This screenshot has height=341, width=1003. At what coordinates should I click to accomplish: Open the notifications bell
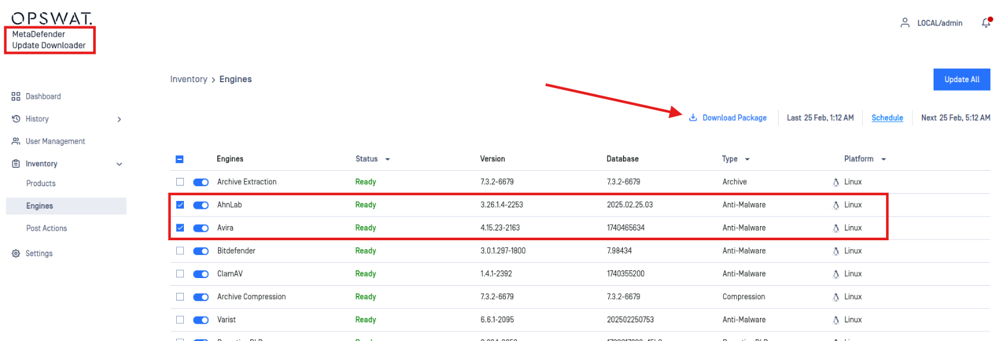pos(986,22)
